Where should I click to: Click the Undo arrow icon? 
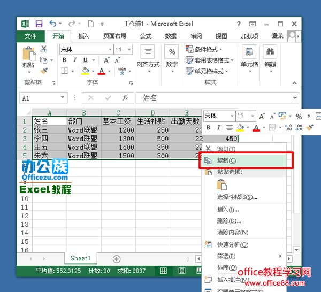coord(53,24)
